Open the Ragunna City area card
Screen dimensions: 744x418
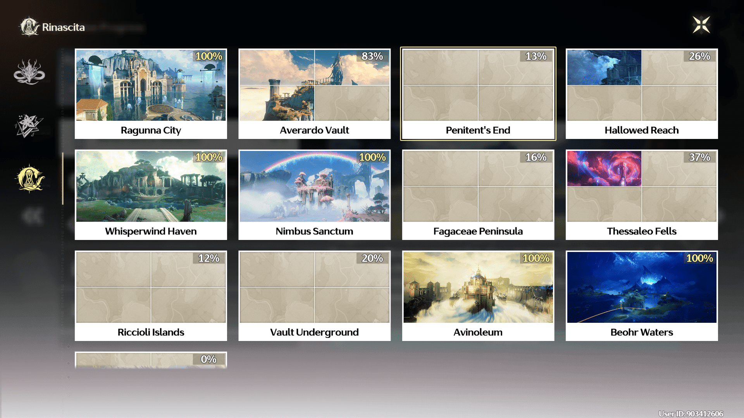pyautogui.click(x=151, y=94)
